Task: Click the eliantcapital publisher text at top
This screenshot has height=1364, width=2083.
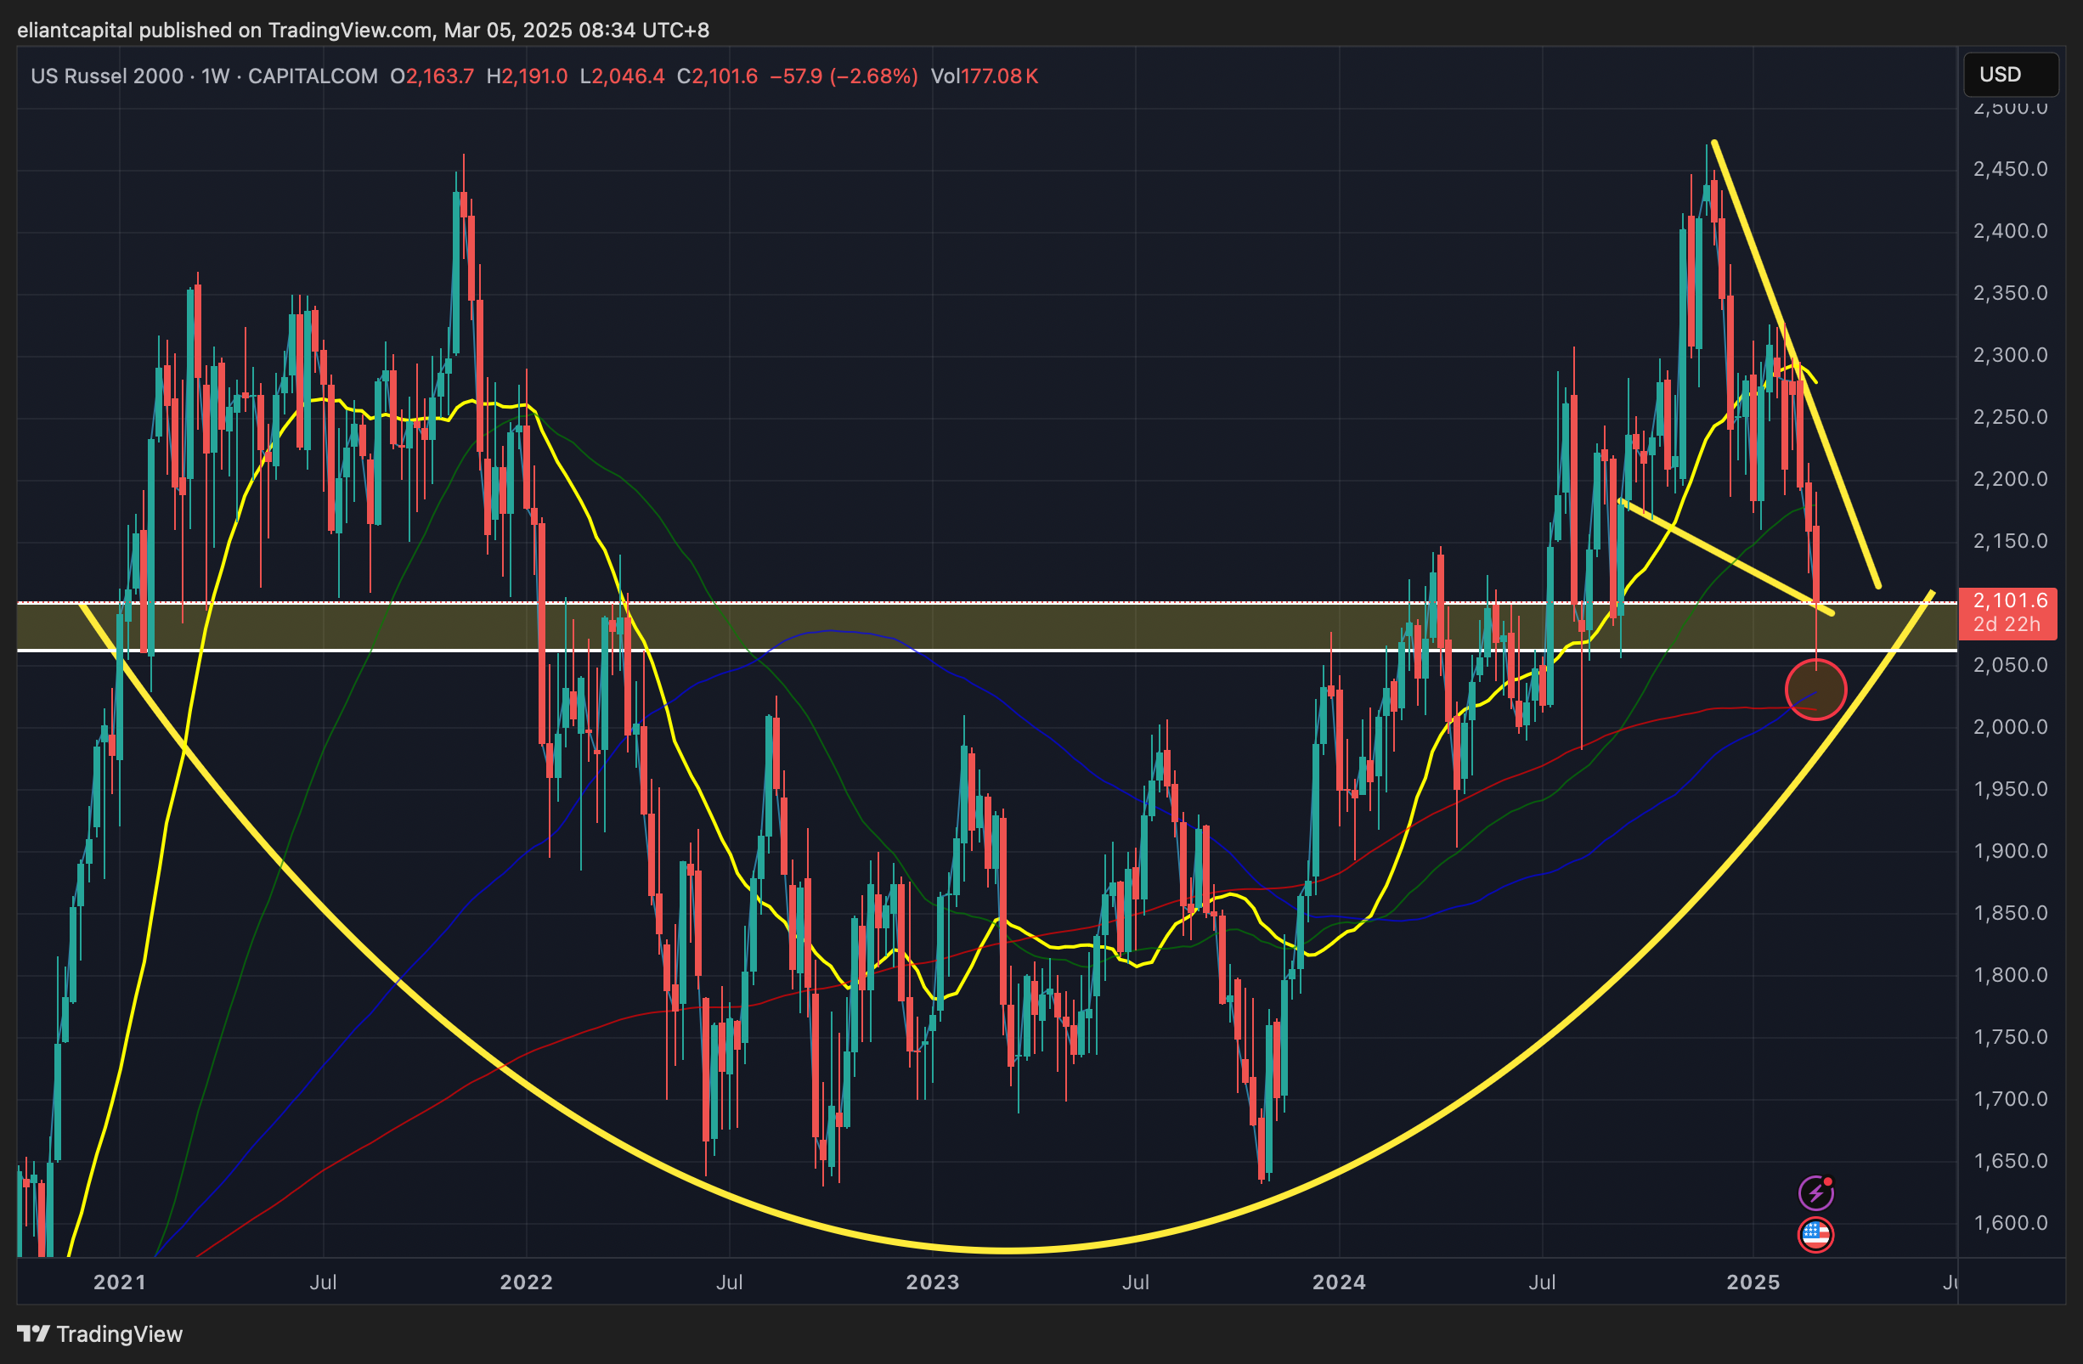Action: [75, 30]
